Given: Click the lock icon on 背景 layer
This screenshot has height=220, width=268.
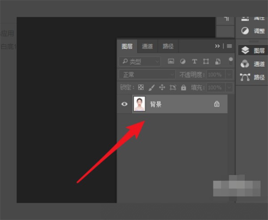Looking at the screenshot, I should click(217, 104).
